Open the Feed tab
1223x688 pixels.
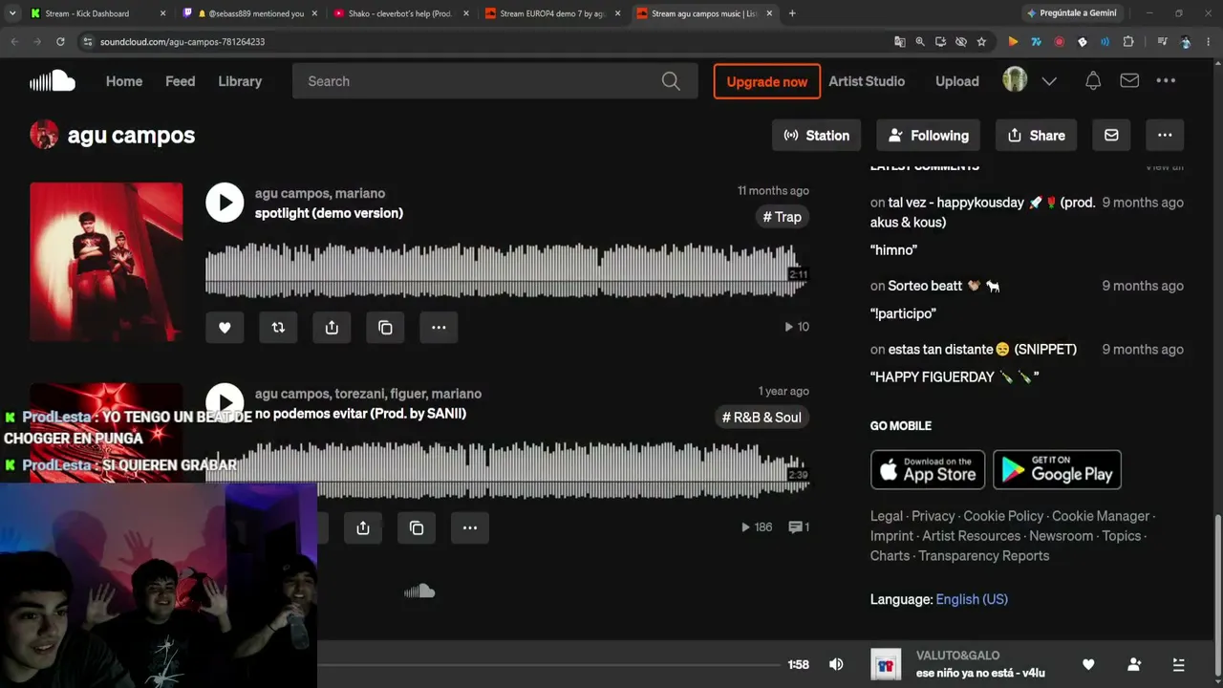(180, 81)
